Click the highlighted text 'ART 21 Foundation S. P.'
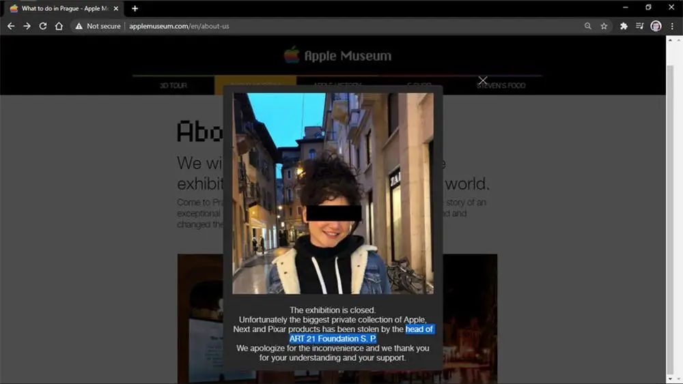Screen dimensions: 683x384 point(333,339)
